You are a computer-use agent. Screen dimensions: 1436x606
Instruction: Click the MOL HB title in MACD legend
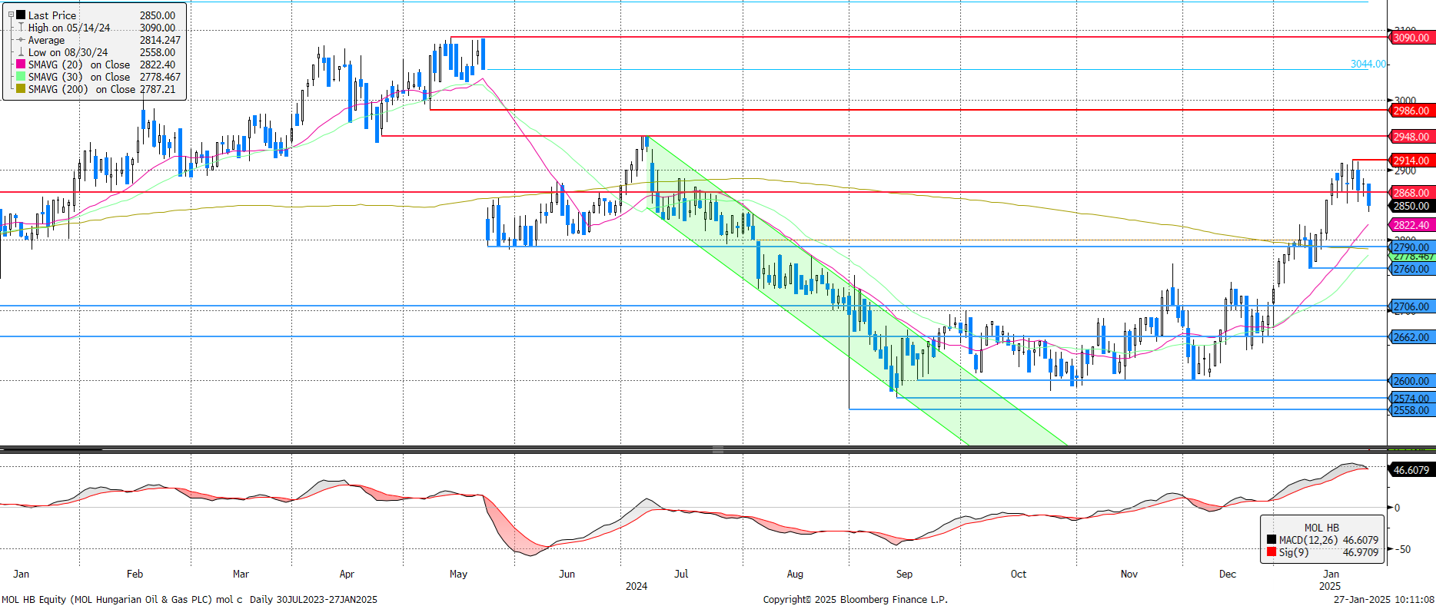pos(1321,528)
